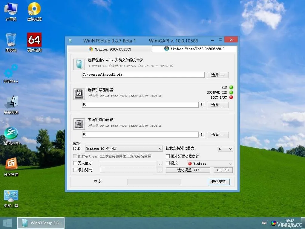Click the MBR green status light

tap(231, 87)
